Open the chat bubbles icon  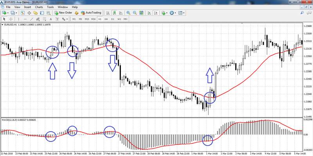309,13
